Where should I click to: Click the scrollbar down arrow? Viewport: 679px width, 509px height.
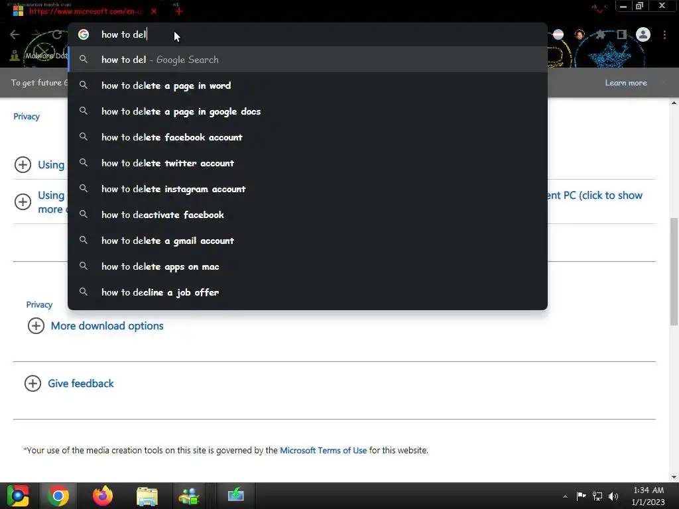674,477
